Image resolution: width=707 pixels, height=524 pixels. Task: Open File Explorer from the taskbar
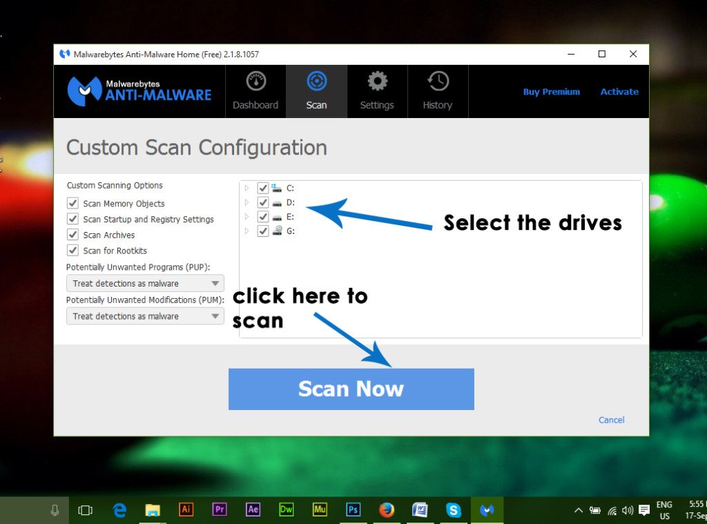[x=153, y=510]
